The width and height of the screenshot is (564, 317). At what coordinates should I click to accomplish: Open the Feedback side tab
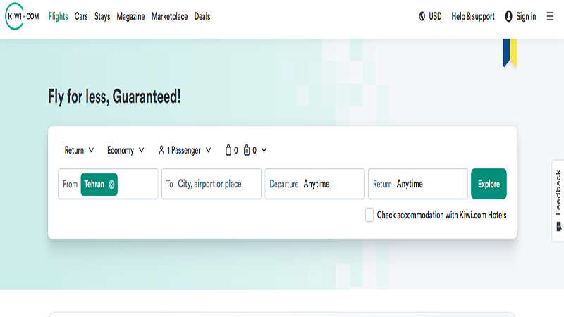pos(558,200)
